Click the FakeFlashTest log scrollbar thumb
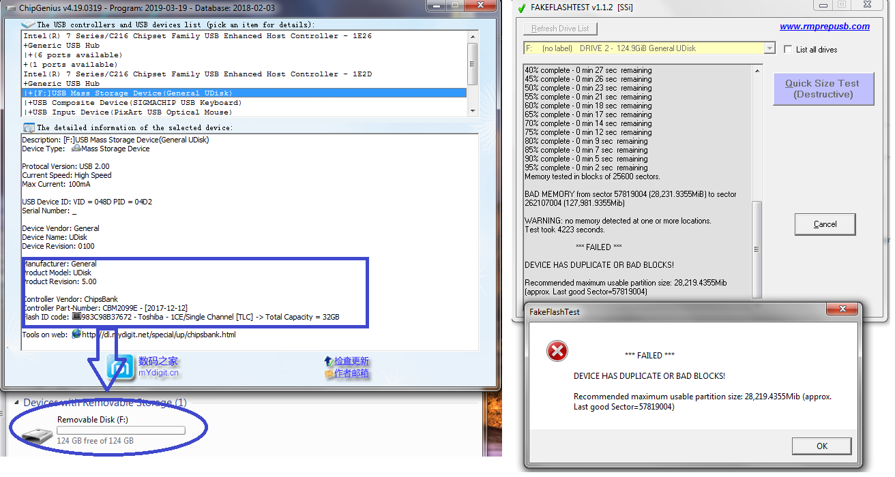 pyautogui.click(x=757, y=248)
